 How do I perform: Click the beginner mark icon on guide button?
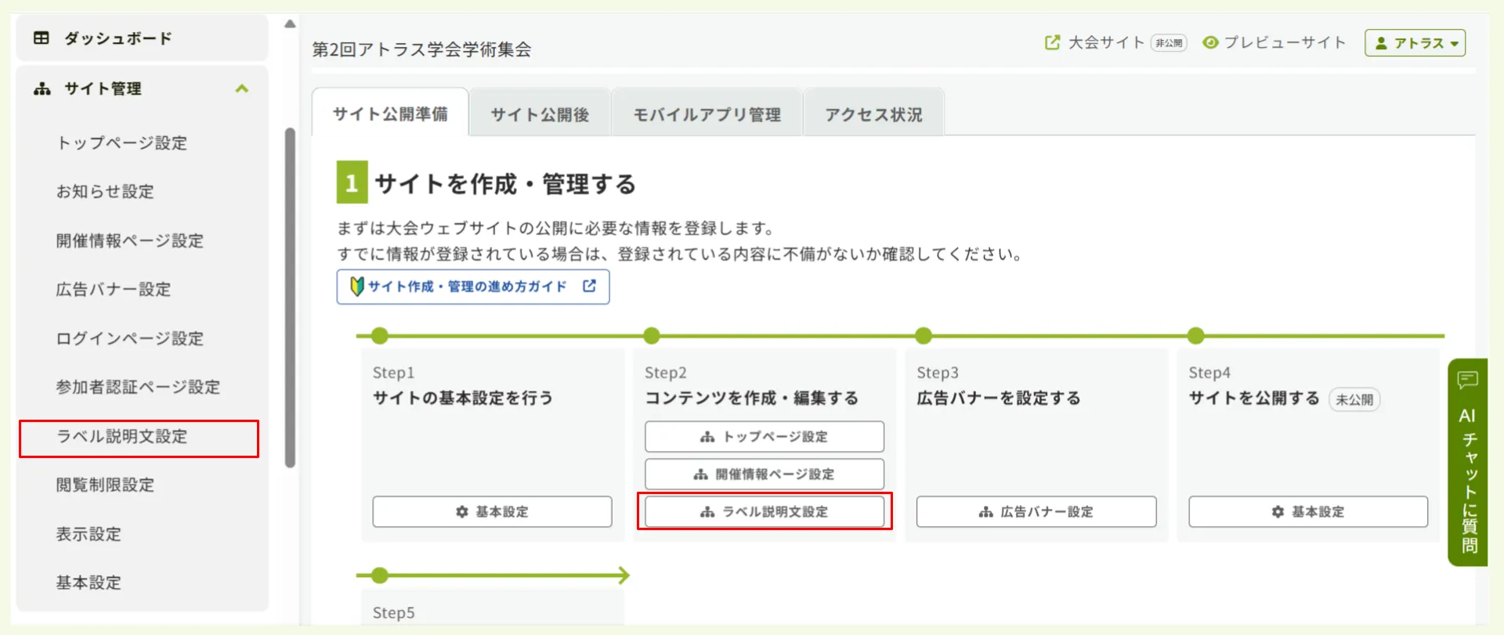pyautogui.click(x=356, y=287)
